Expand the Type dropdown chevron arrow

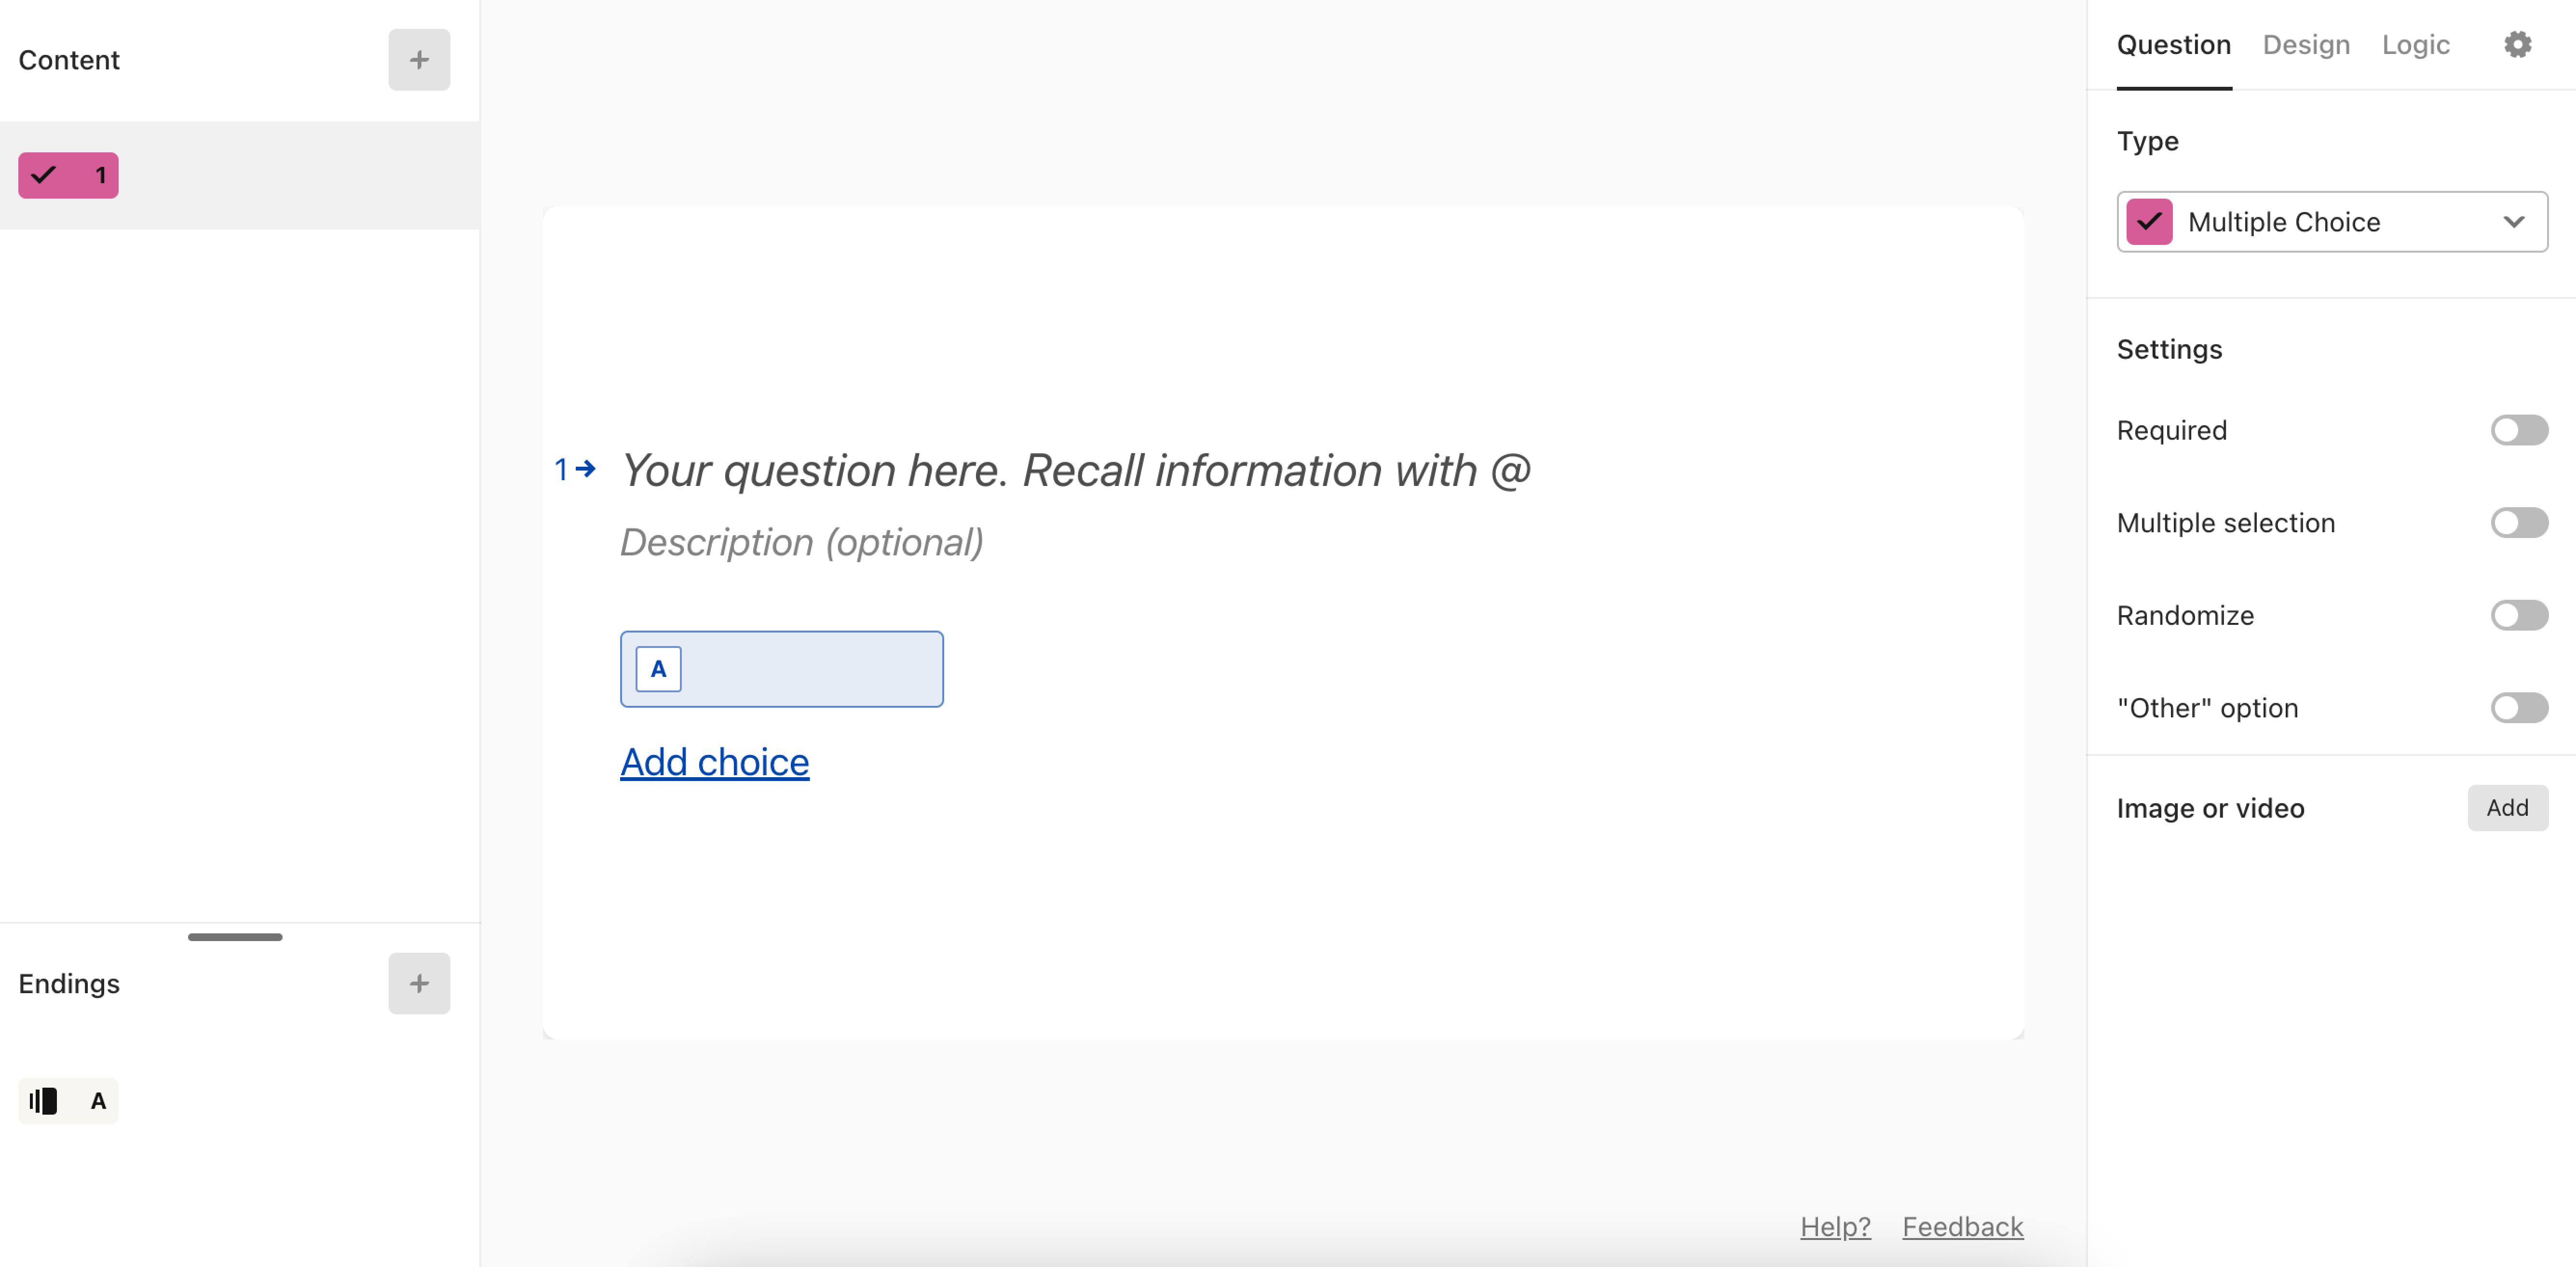pyautogui.click(x=2513, y=222)
